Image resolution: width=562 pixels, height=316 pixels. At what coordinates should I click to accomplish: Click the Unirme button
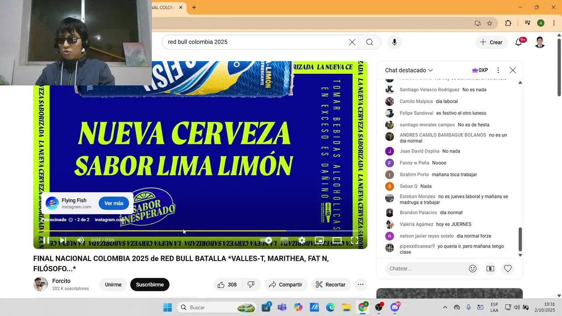113,284
